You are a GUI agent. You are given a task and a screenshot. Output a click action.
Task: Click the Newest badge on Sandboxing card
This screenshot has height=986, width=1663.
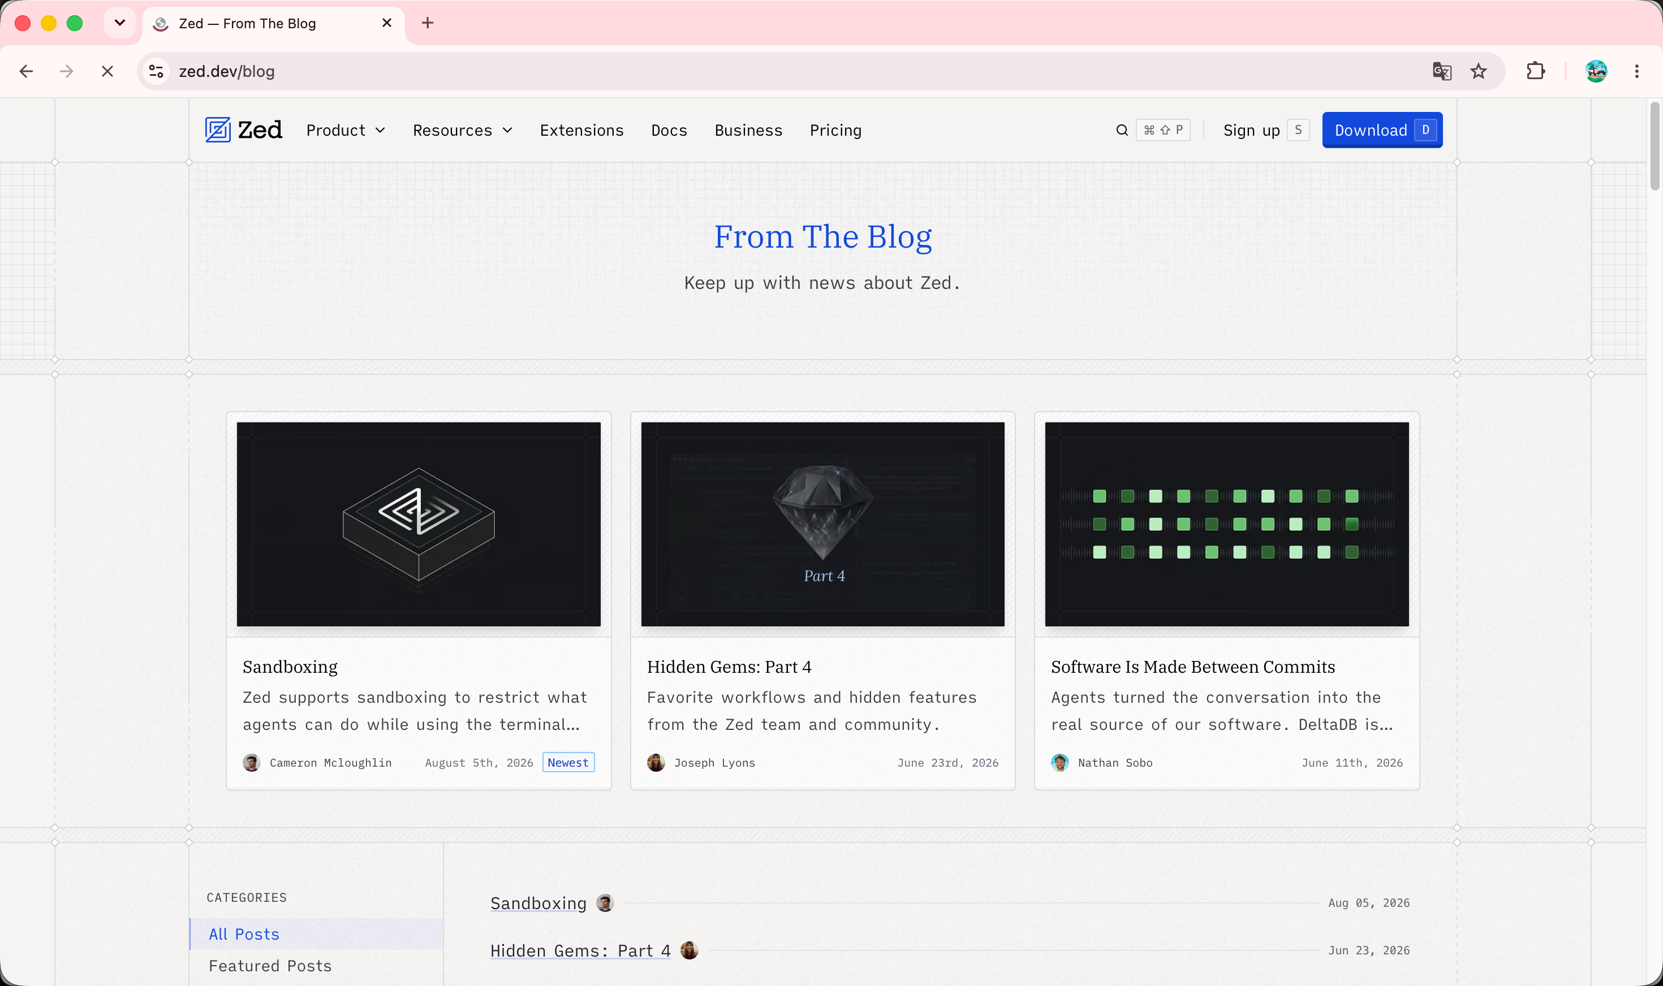(568, 763)
